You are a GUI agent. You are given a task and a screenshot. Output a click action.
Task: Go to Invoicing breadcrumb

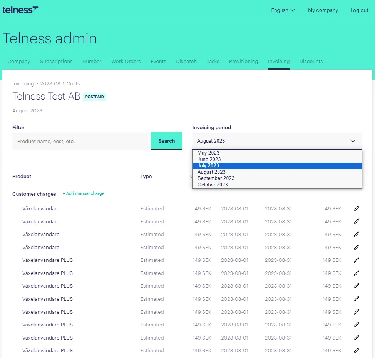tap(23, 83)
